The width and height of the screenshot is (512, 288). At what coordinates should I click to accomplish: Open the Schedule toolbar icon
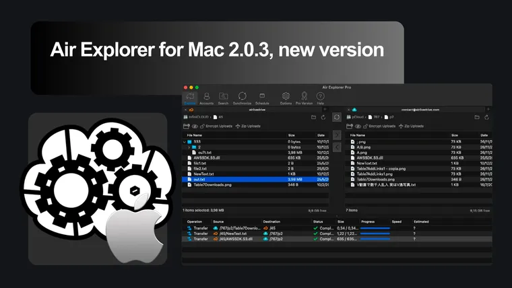[x=262, y=98]
